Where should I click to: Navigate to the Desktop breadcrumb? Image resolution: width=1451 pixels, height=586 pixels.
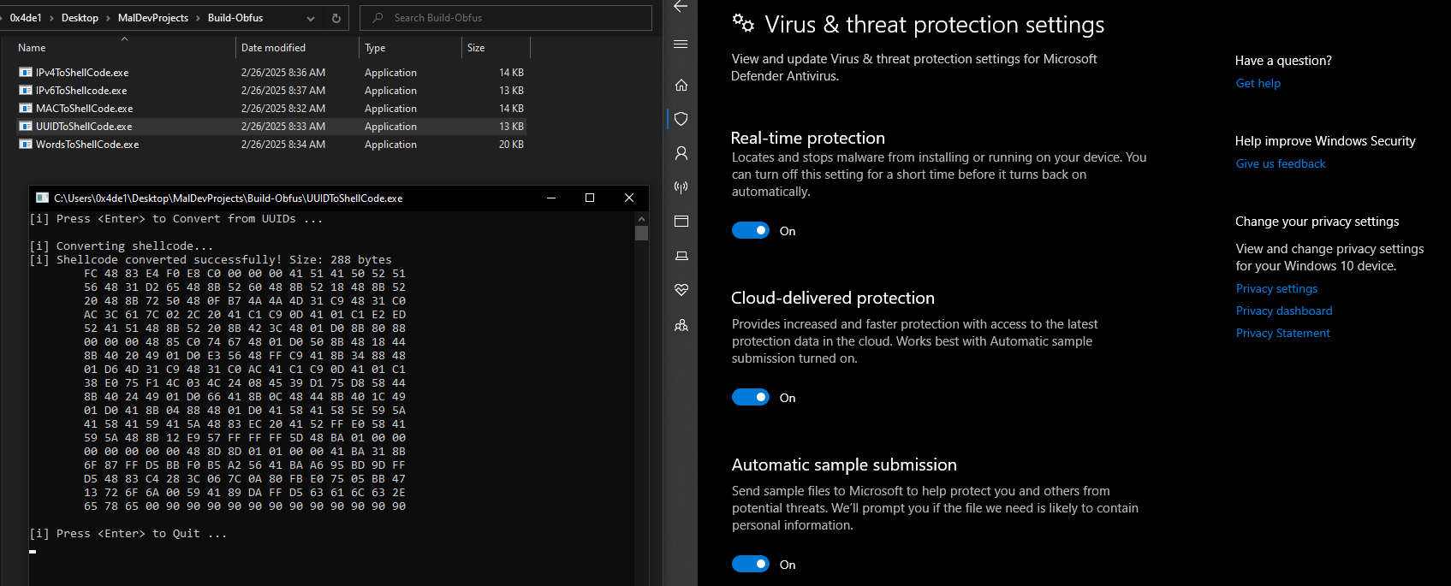(x=80, y=18)
